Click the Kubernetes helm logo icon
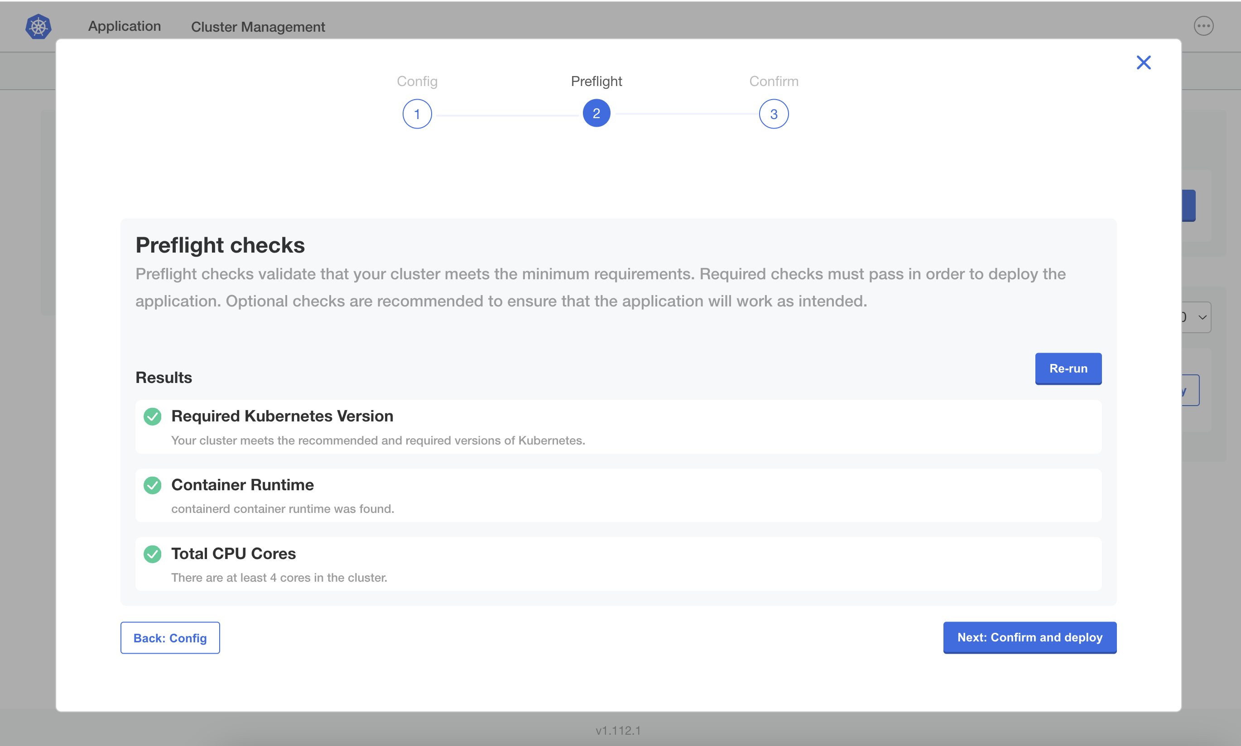This screenshot has height=746, width=1241. [x=38, y=27]
